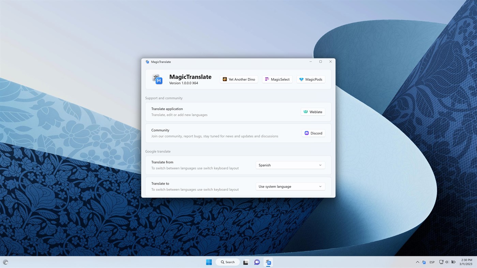Click the clock to open the calendar flyout
Screen dimensions: 477x268
[466, 262]
